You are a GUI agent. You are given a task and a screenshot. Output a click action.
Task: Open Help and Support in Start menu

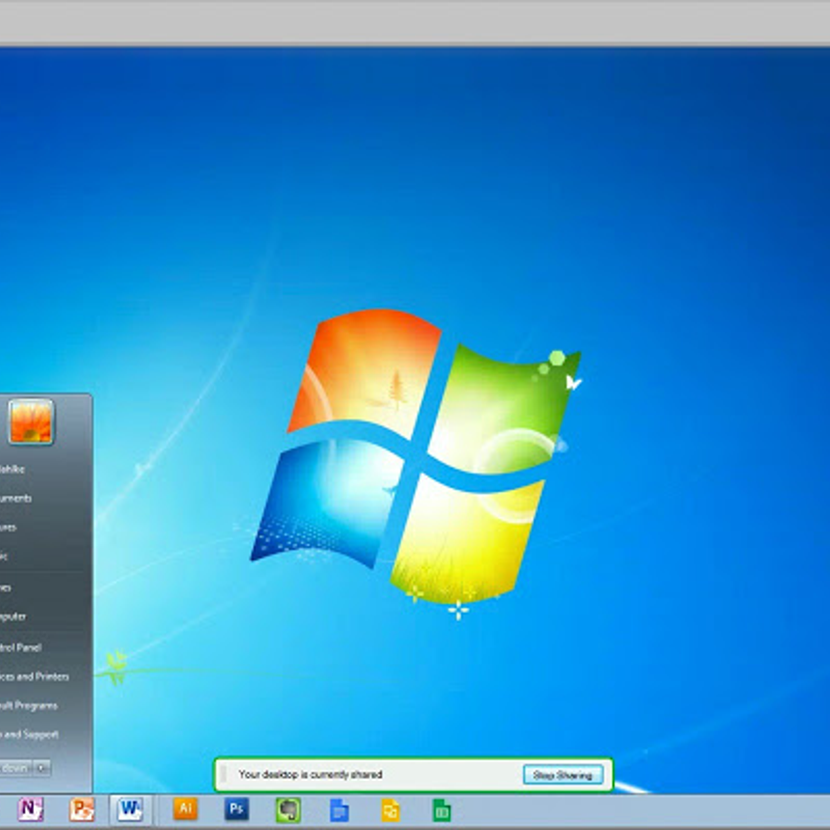point(29,735)
